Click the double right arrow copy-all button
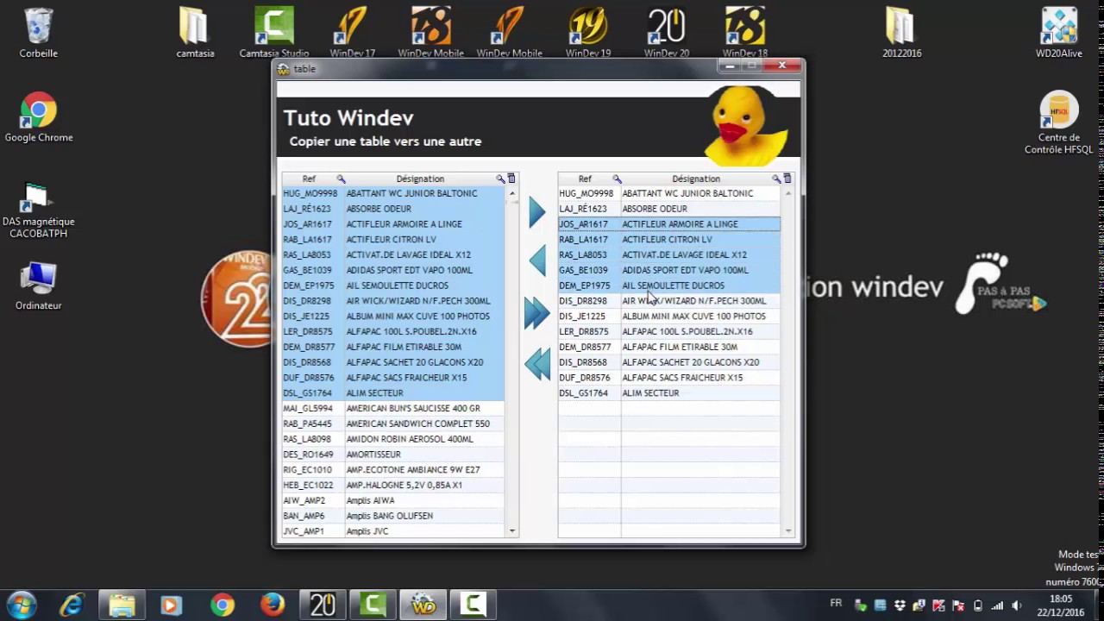This screenshot has height=621, width=1104. tap(536, 312)
